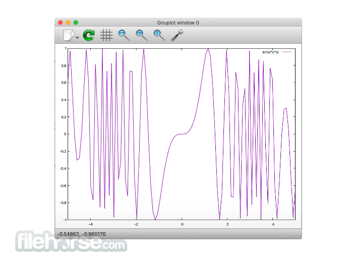Viewport: 353px width, 267px height.
Task: Click the zoom in magnifier icon
Action: 142,35
